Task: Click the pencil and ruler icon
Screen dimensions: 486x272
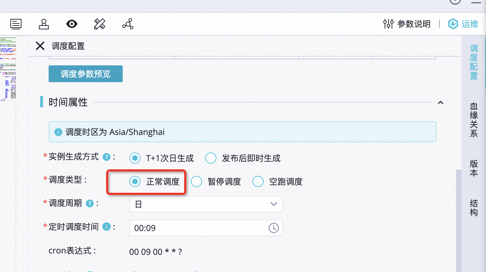Action: pos(100,24)
